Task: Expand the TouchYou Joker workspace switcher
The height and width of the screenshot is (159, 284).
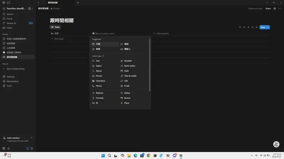Action: tap(16, 8)
